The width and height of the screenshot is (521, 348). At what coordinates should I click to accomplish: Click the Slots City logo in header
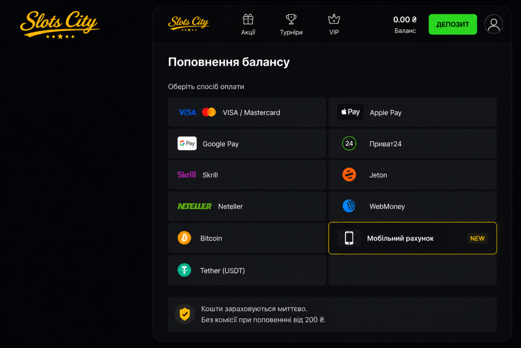coord(189,23)
